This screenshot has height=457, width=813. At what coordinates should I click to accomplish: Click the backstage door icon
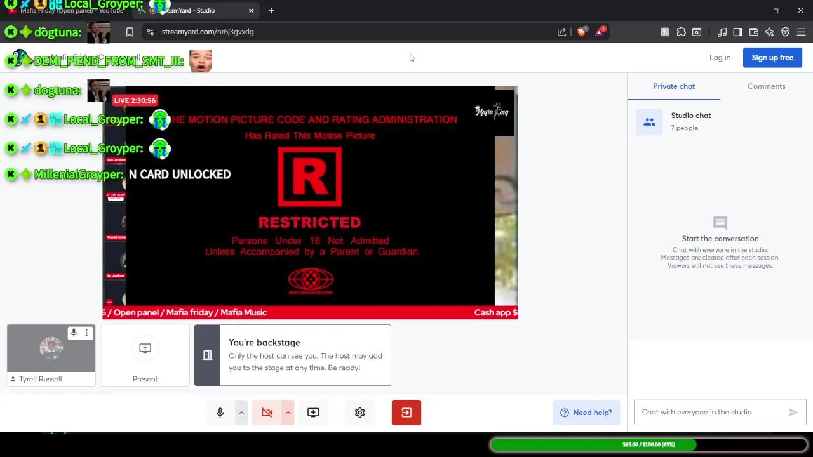(x=207, y=355)
